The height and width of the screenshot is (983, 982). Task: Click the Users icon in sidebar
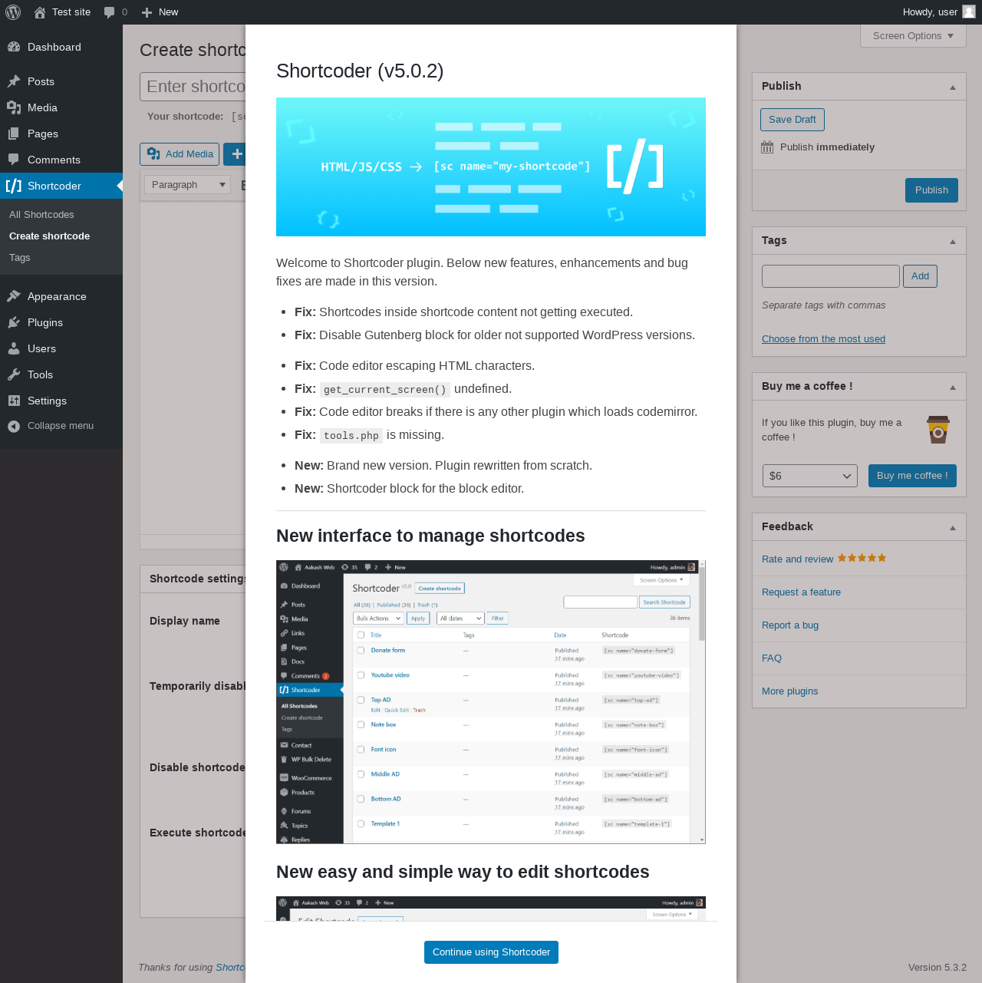[14, 348]
